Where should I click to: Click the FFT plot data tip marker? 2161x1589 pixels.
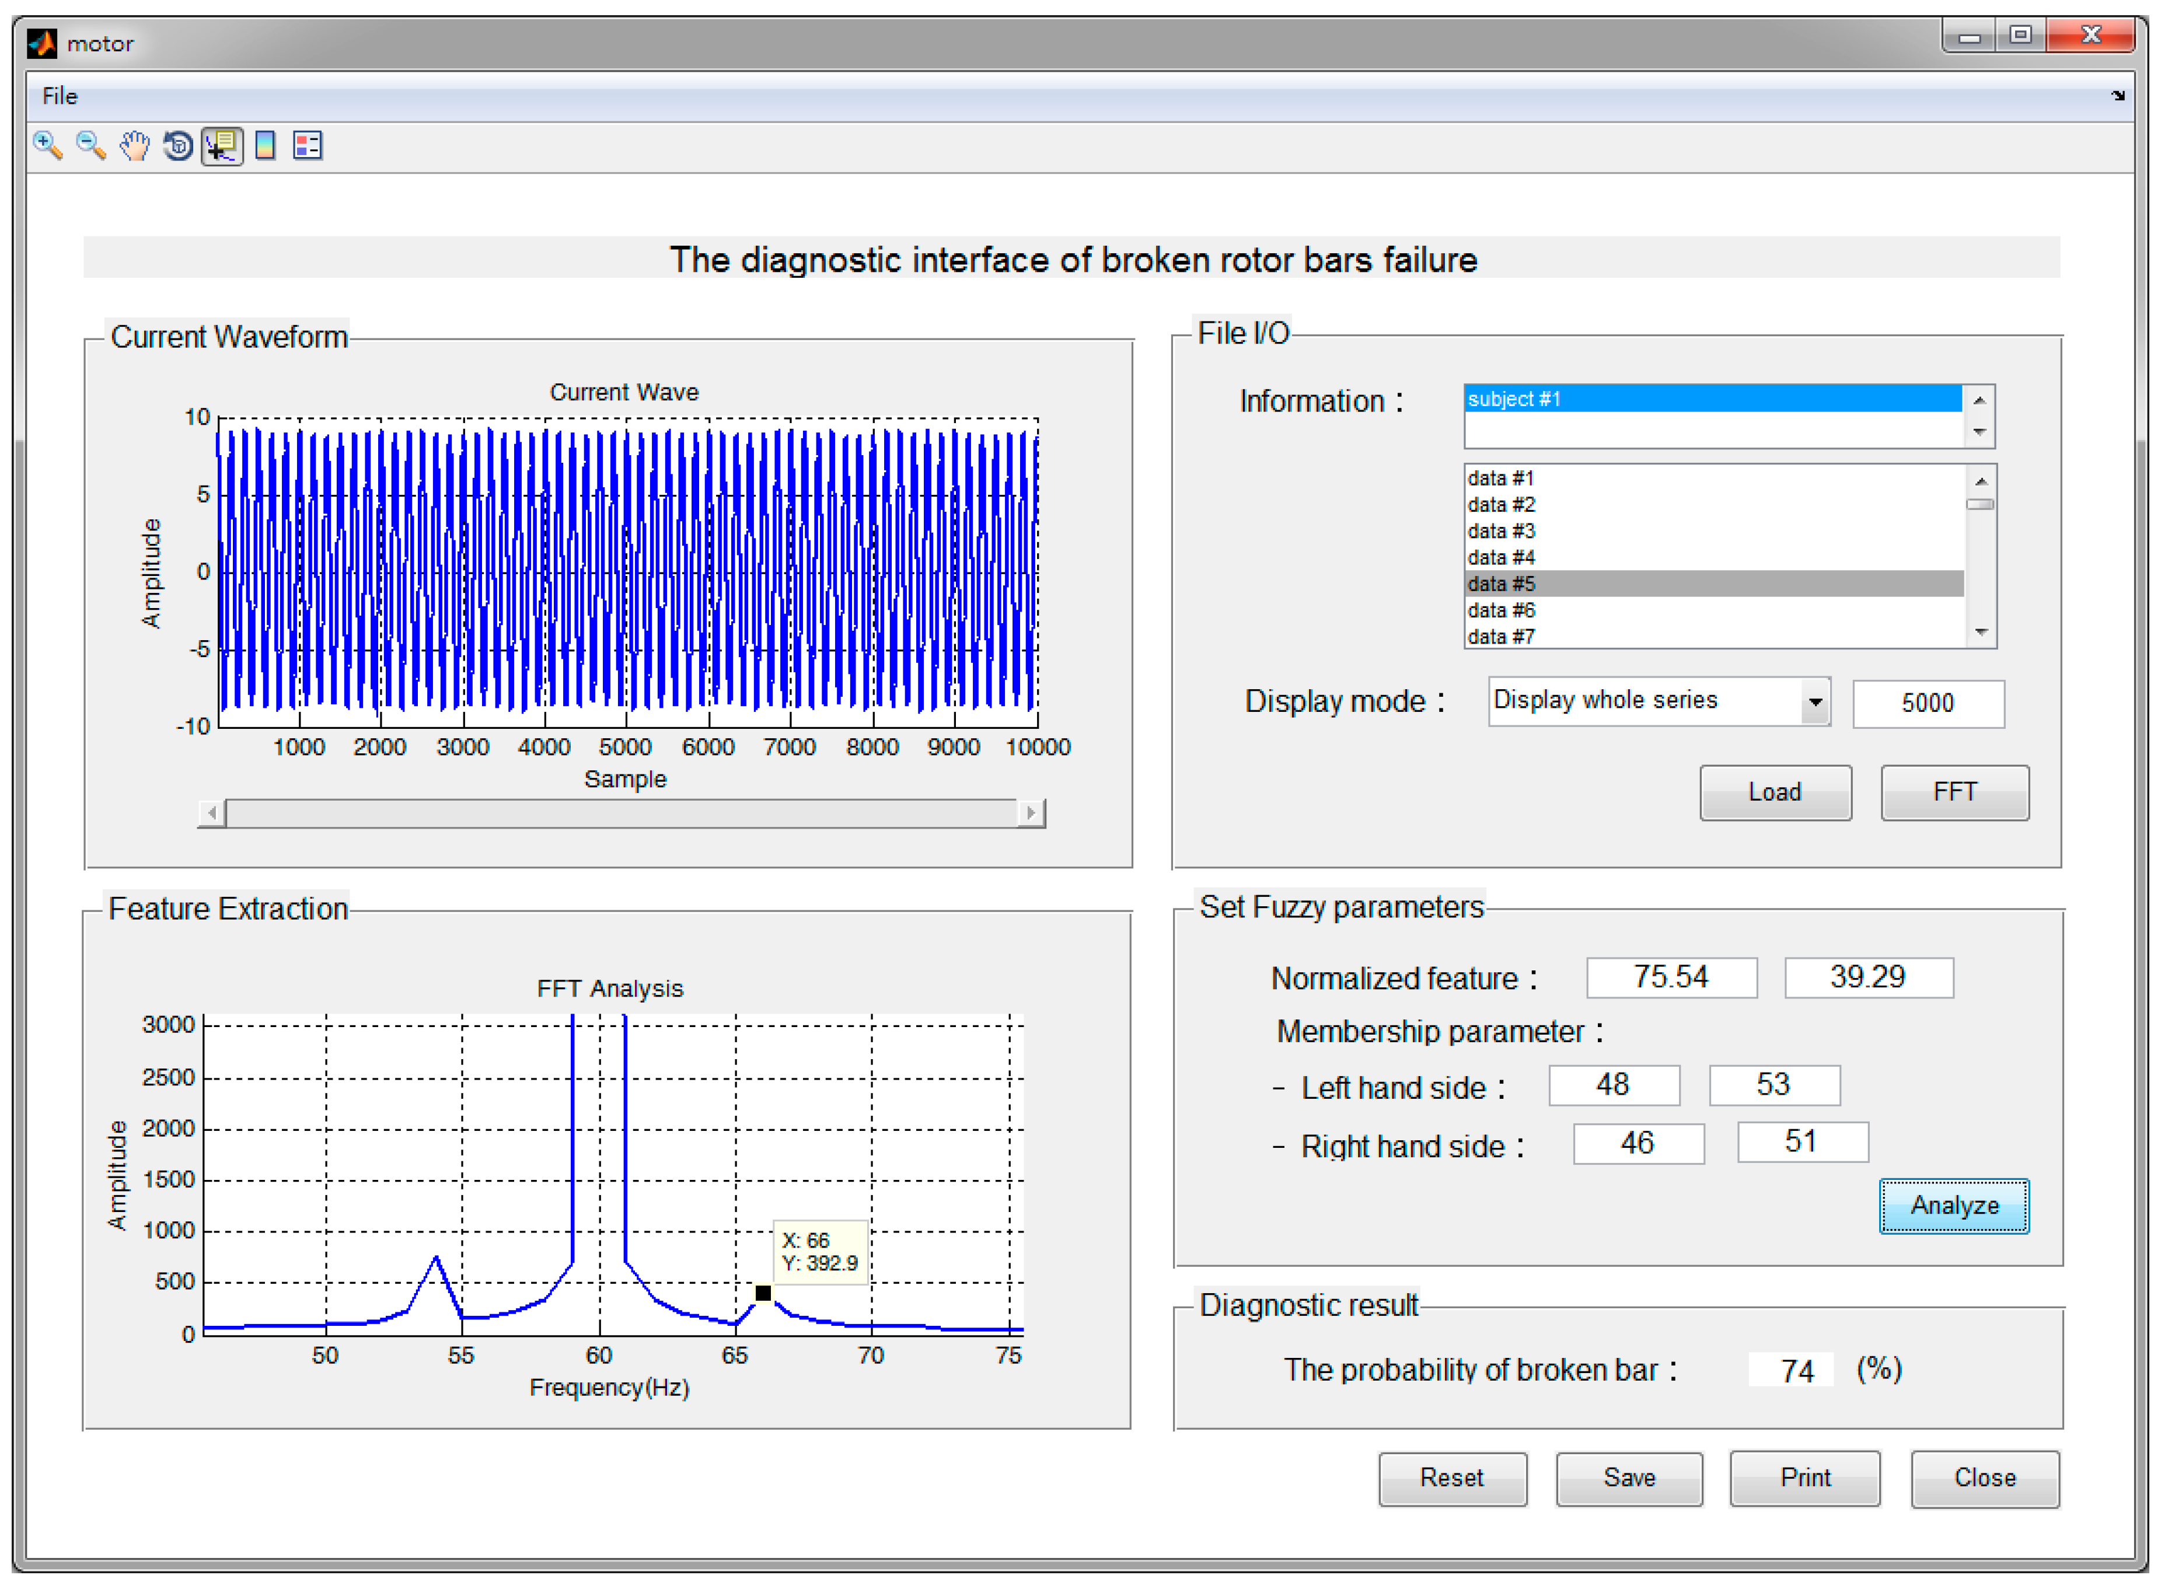(x=763, y=1294)
